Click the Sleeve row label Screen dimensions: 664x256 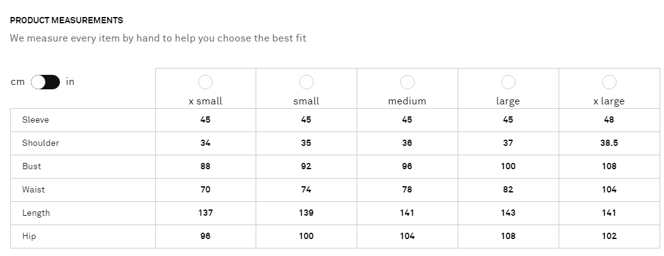click(35, 120)
